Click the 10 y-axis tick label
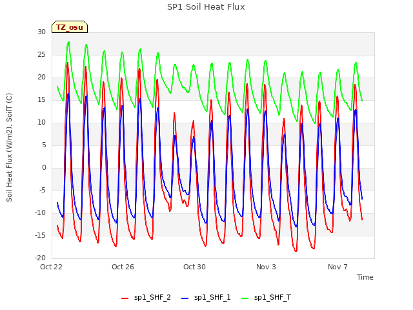Screen dimensions: 413x310 pyautogui.click(x=41, y=122)
